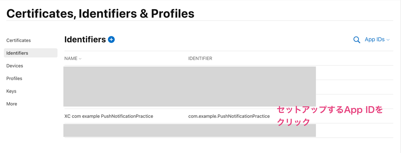Click the com.example.PushNotificationPractice identifier text
This screenshot has width=401, height=153.
(x=229, y=116)
